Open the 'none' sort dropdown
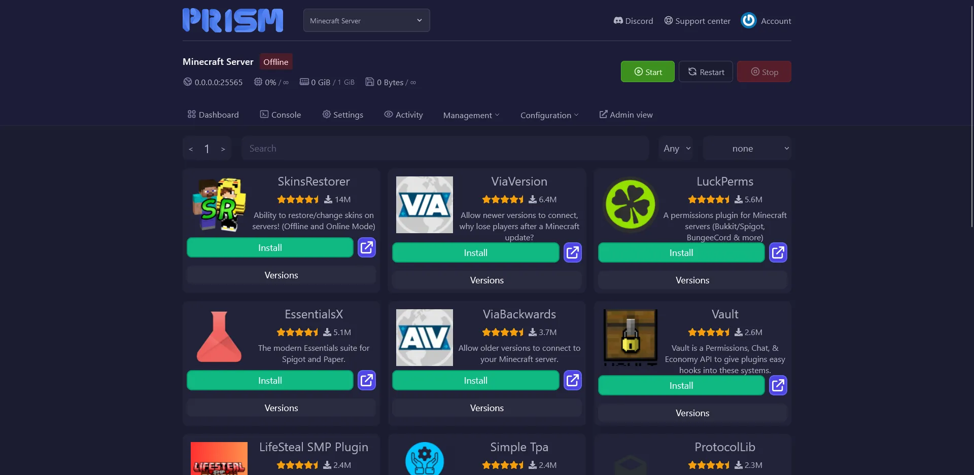The width and height of the screenshot is (974, 475). click(x=747, y=149)
